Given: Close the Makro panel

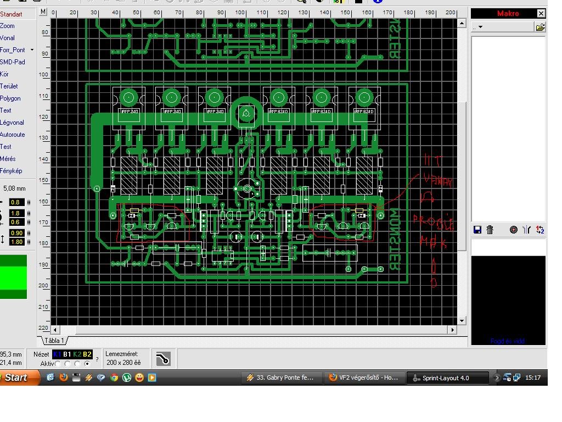Looking at the screenshot, I should point(541,14).
